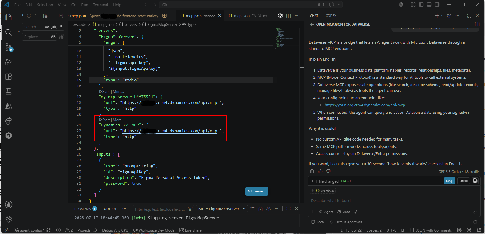
Task: Open the Azure view in activity bar
Action: coord(9,106)
